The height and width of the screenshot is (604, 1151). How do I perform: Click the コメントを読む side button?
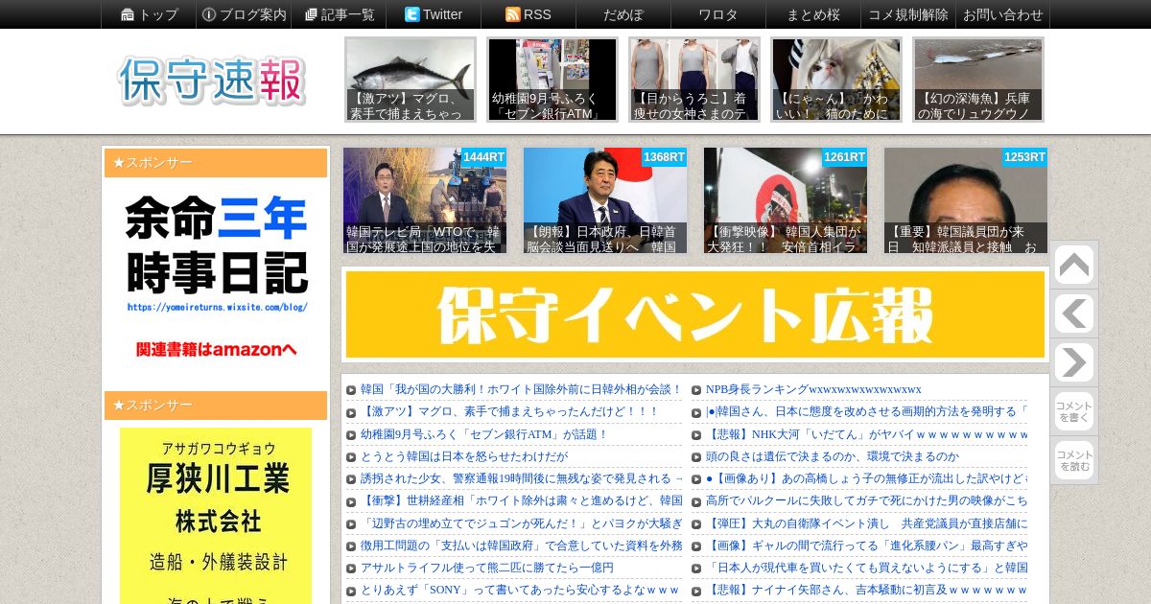coord(1074,460)
